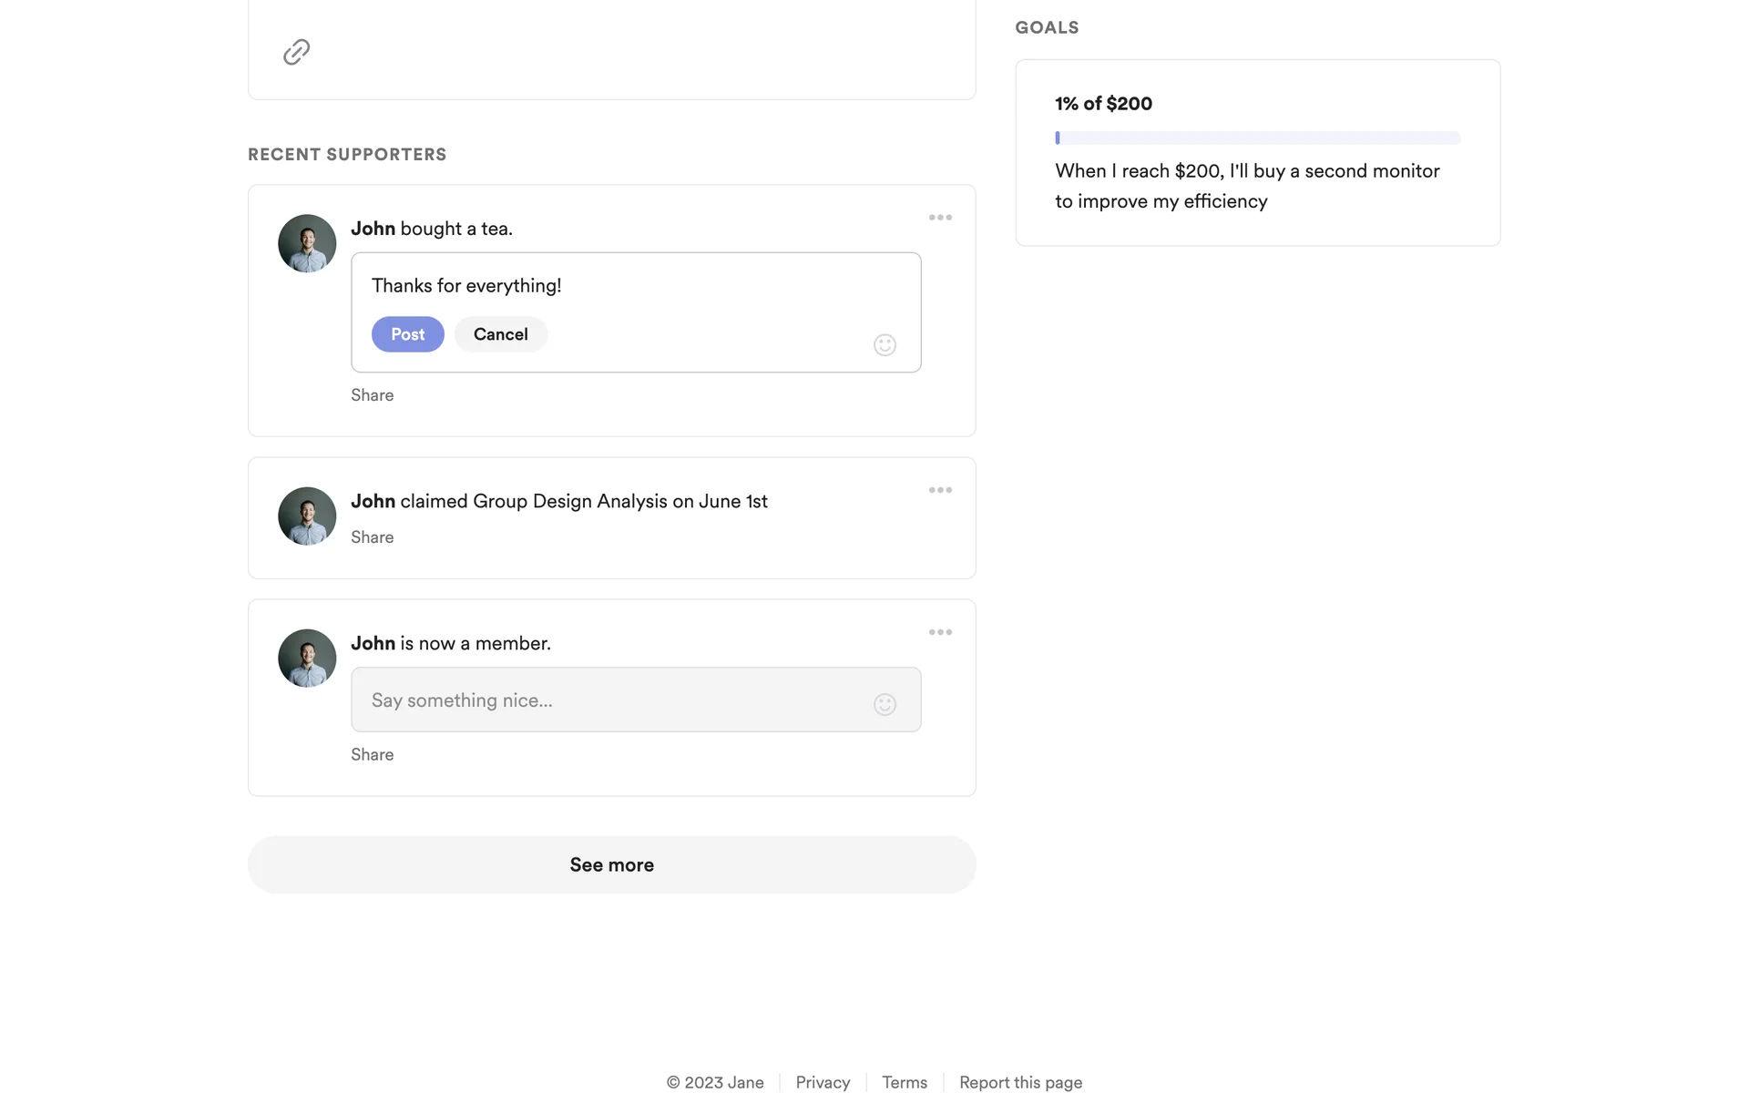The height and width of the screenshot is (1093, 1749).
Task: Open options menu on new member post
Action: (940, 632)
